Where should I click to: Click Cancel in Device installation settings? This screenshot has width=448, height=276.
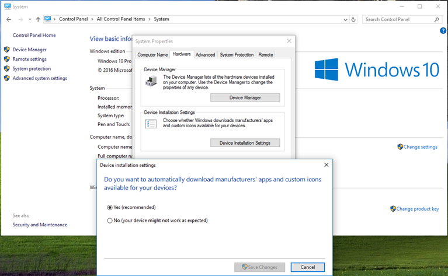[308, 267]
